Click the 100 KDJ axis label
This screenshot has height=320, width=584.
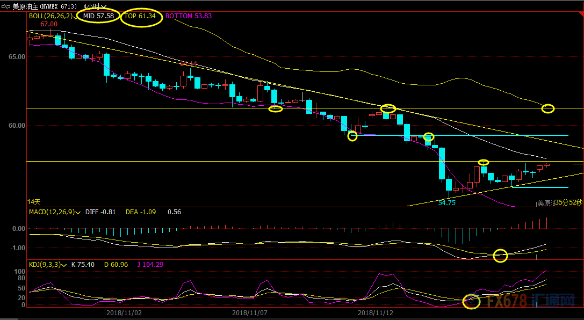coord(20,272)
